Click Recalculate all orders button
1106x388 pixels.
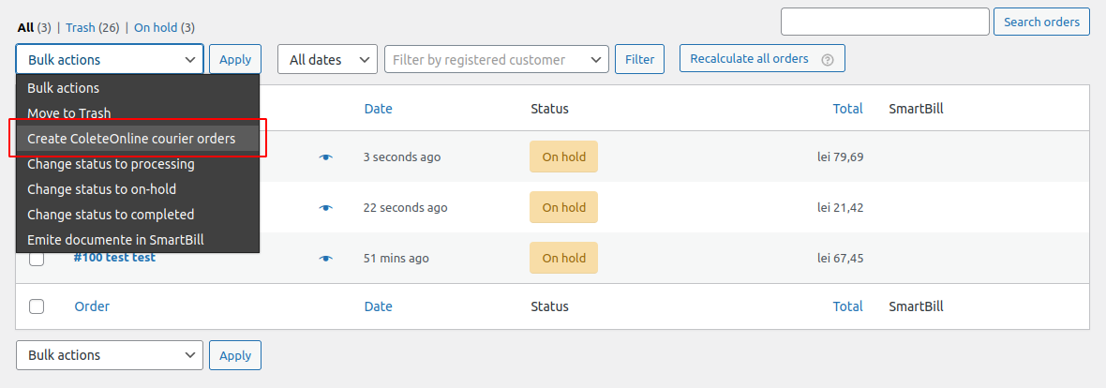(x=762, y=58)
